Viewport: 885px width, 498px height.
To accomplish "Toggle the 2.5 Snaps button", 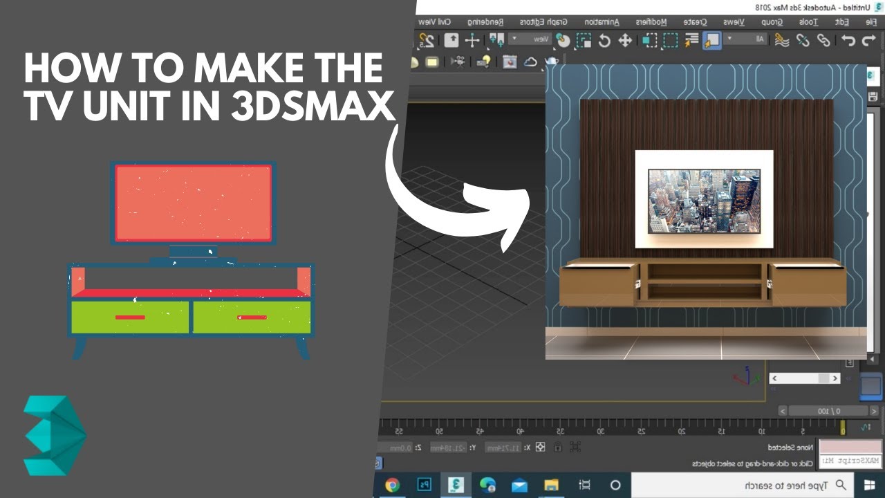I will click(427, 40).
